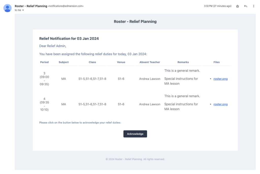Select the venue S1-6 for Period 4

121,104
